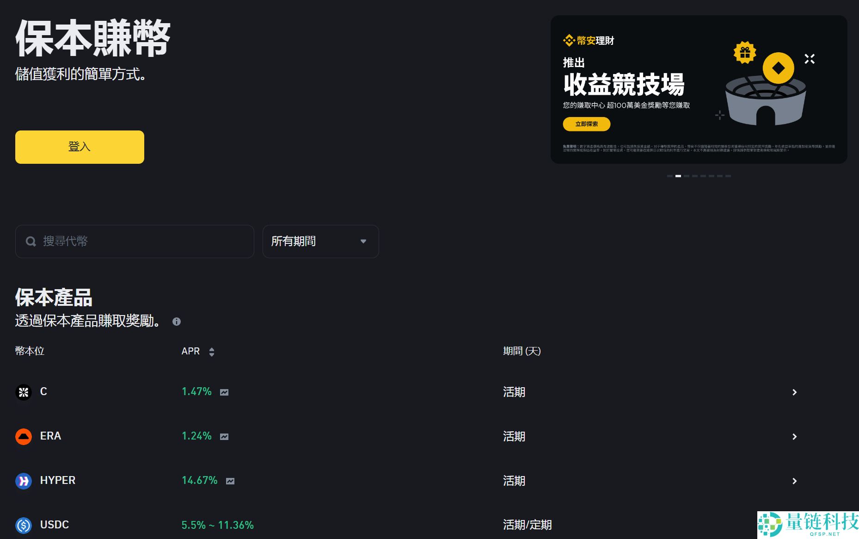Click the info icon next to 透過保本產品賺取獎勵

(x=176, y=322)
